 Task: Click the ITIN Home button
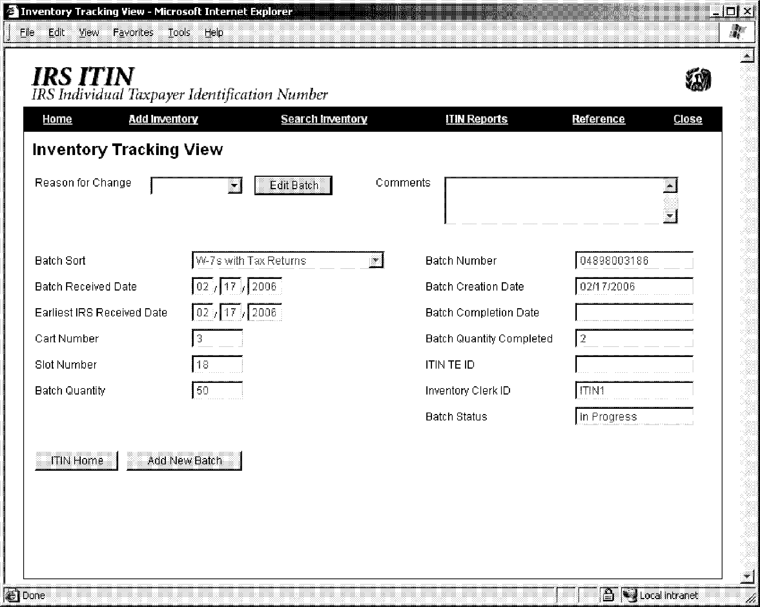[77, 461]
